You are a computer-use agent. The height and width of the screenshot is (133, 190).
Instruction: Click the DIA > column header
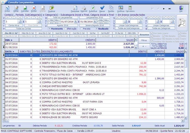pyautogui.click(x=12, y=40)
